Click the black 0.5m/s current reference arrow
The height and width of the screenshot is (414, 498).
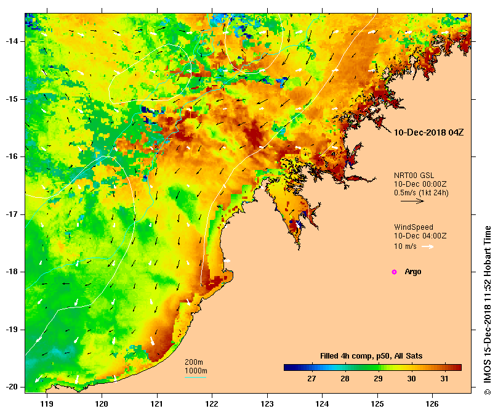tap(412, 201)
